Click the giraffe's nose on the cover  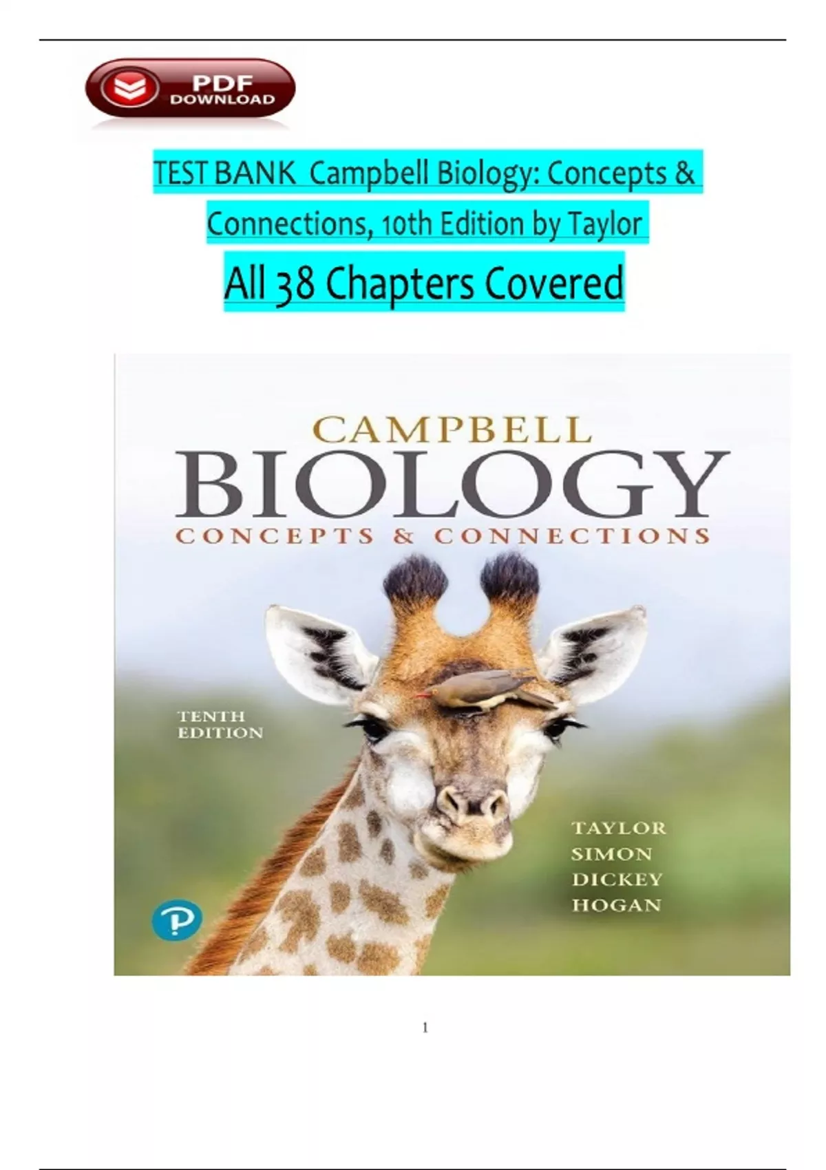point(474,805)
